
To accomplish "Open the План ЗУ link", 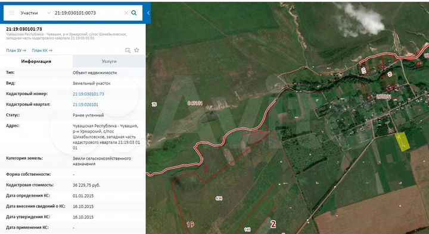I will (x=16, y=50).
